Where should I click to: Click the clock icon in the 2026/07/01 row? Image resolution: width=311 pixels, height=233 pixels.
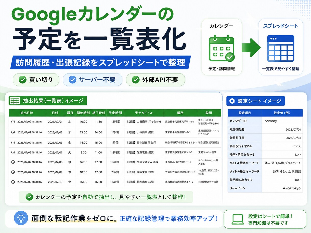[x=13, y=122]
